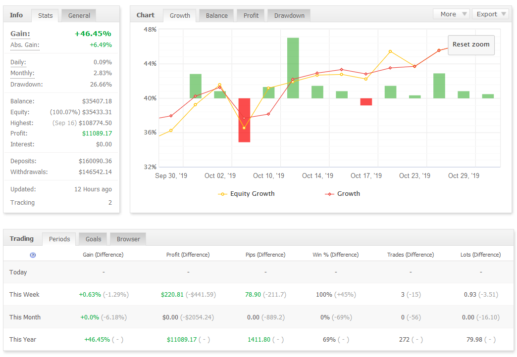This screenshot has height=357, width=517.
Task: Select the Profit chart tab
Action: point(251,15)
